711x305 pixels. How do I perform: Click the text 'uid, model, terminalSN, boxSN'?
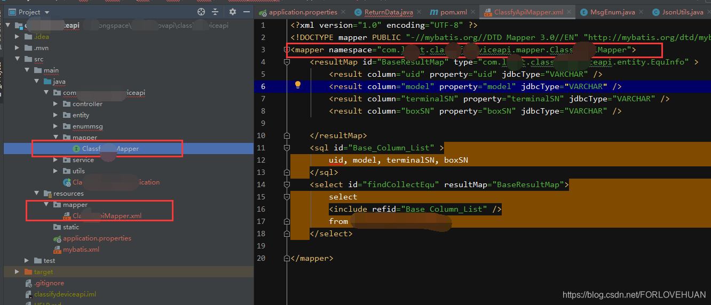(399, 160)
